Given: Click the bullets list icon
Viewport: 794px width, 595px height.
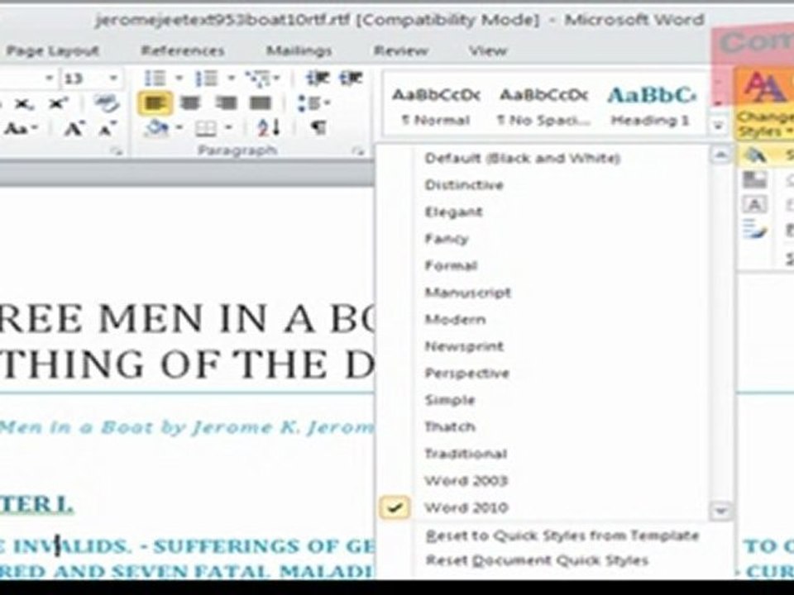Looking at the screenshot, I should [155, 79].
